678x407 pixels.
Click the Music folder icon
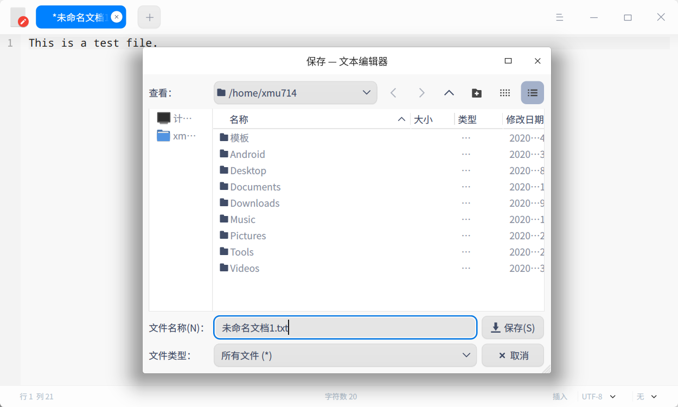point(224,219)
